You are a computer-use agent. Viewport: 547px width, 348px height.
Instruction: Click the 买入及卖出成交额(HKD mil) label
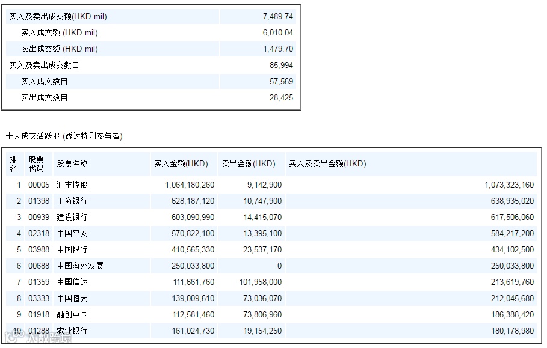(58, 16)
